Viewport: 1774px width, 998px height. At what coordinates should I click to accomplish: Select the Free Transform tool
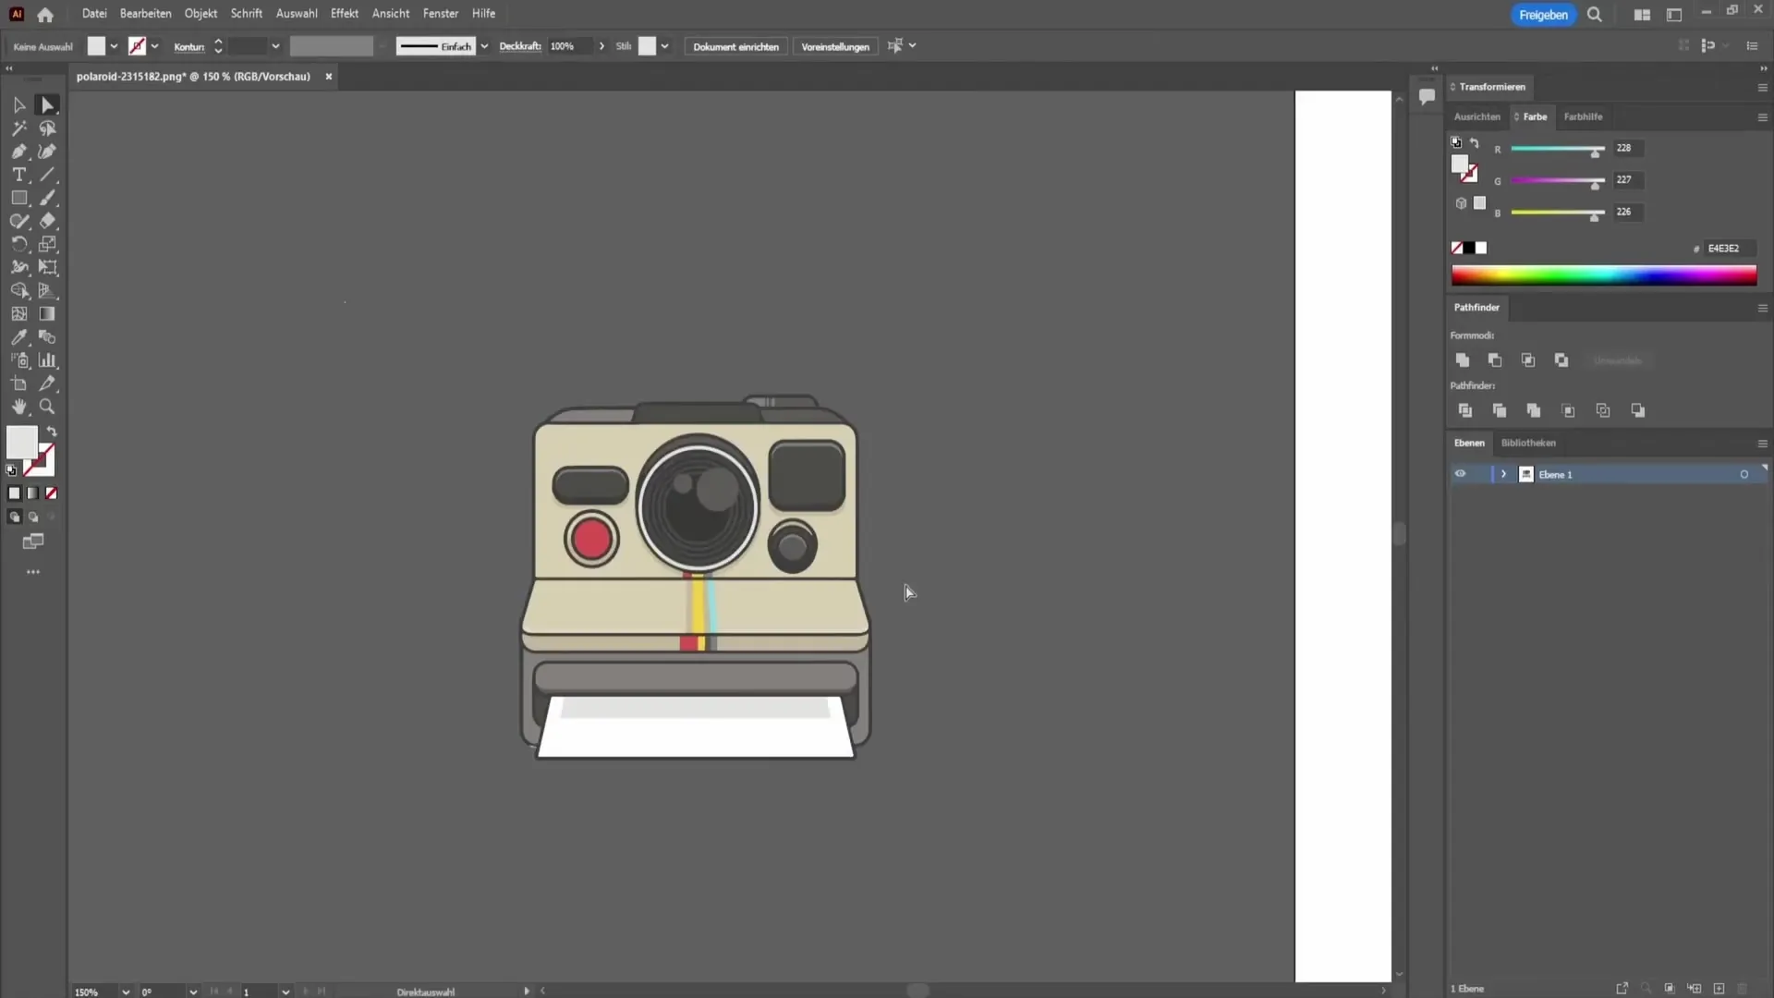pyautogui.click(x=47, y=267)
